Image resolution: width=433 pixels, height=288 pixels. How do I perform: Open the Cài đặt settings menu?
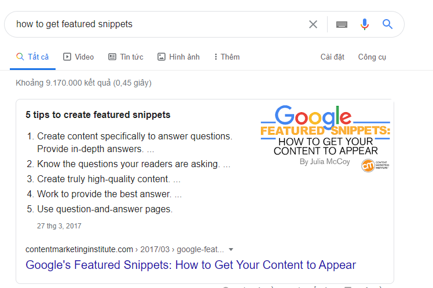pos(332,57)
